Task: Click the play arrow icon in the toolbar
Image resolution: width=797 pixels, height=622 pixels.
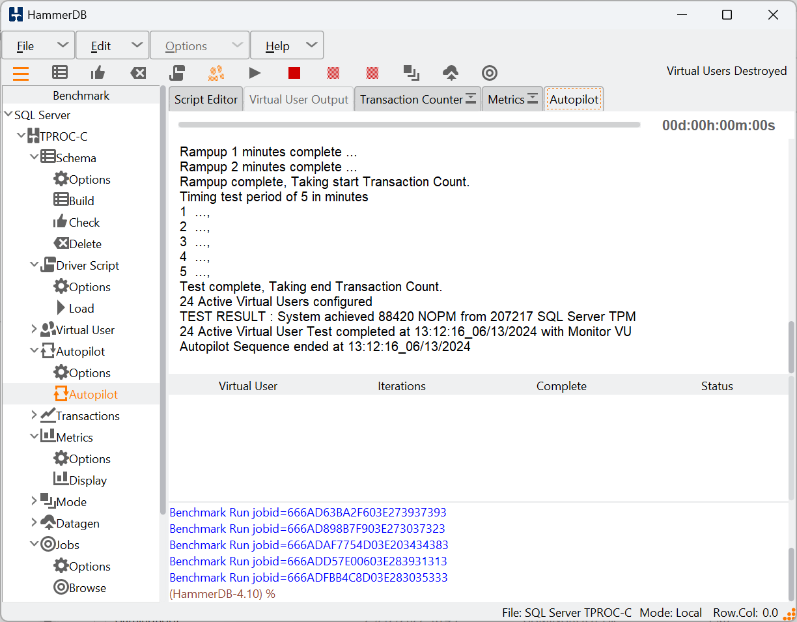Action: coord(255,73)
